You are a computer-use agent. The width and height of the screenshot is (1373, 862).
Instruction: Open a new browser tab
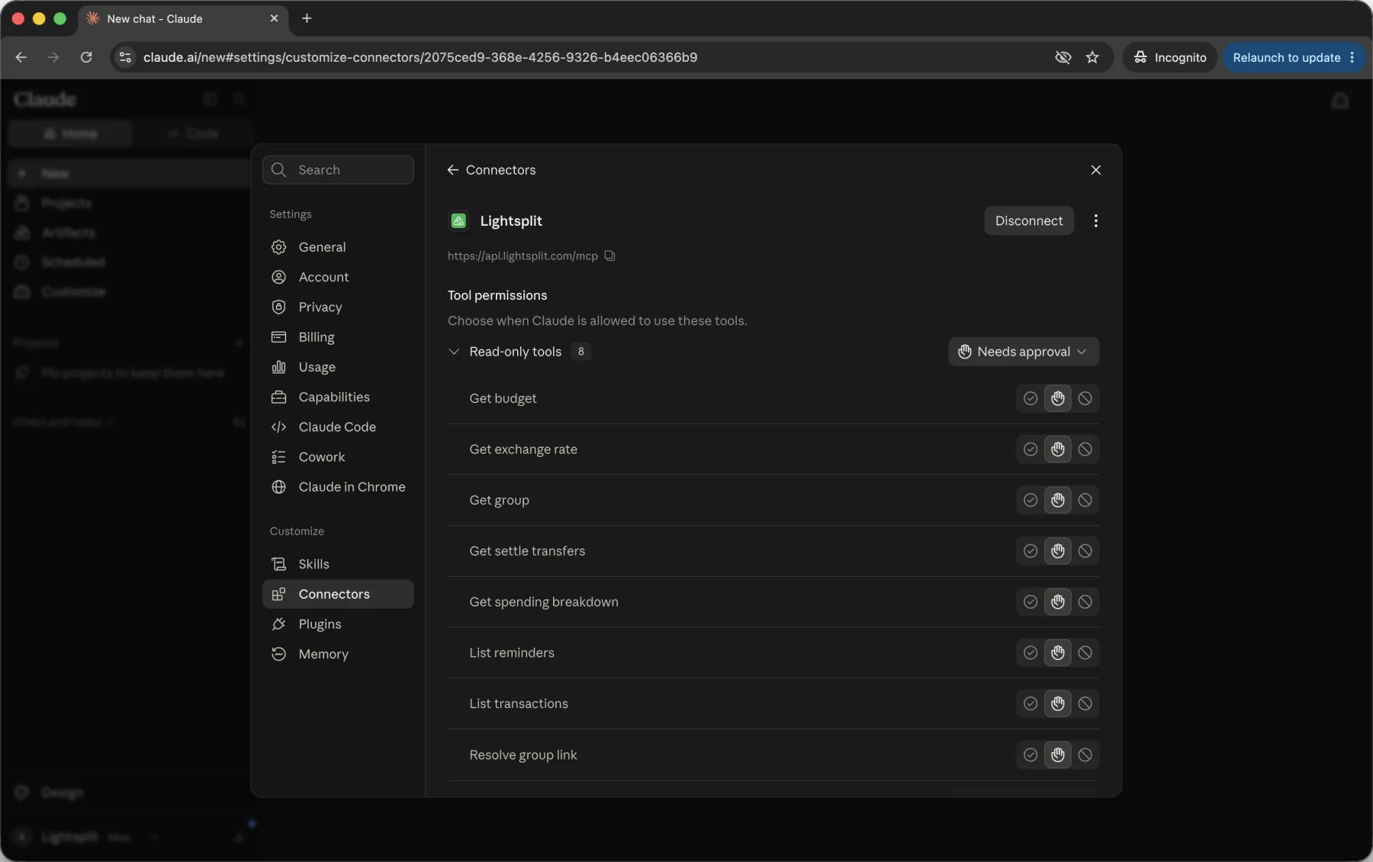click(307, 18)
